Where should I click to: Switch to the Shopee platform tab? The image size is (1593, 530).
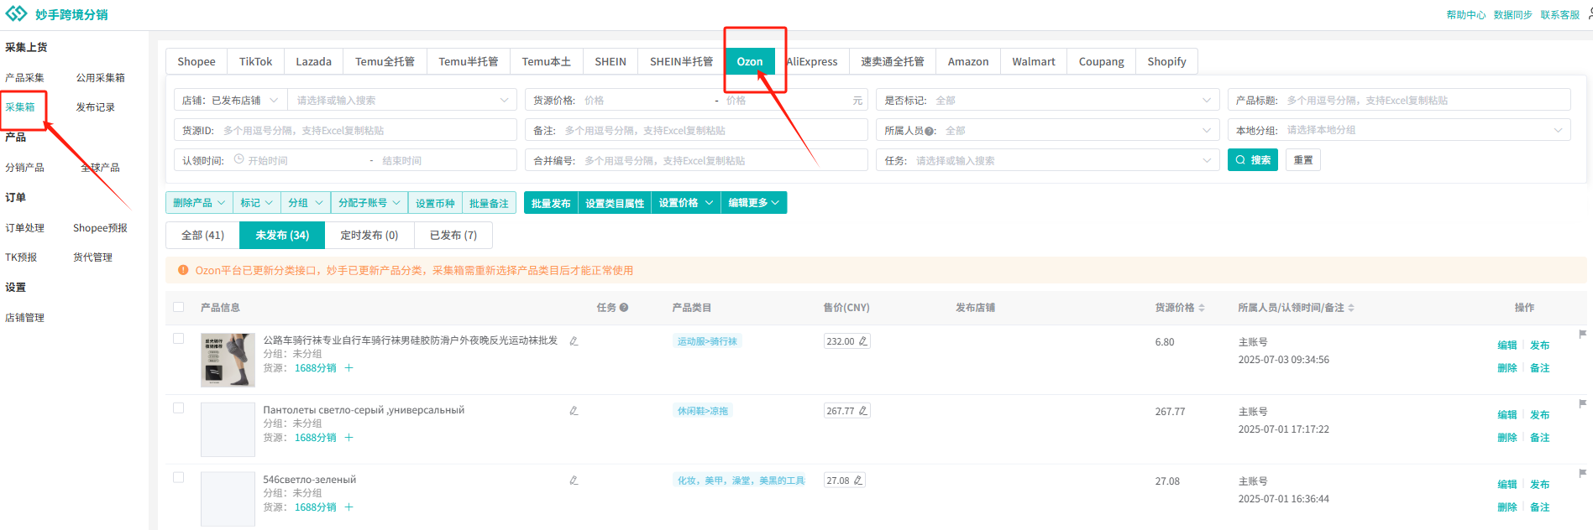(197, 62)
